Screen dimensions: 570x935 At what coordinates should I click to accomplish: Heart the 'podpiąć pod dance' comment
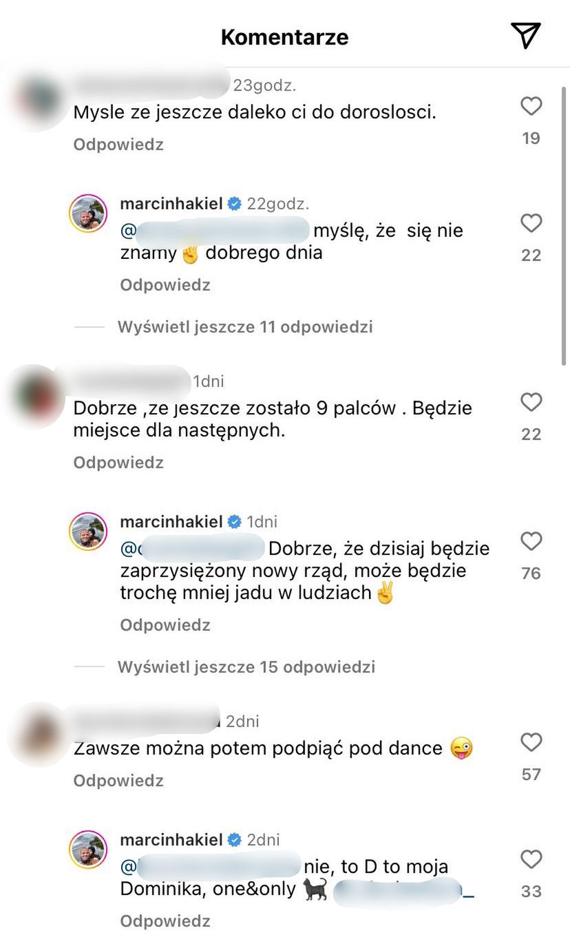531,742
